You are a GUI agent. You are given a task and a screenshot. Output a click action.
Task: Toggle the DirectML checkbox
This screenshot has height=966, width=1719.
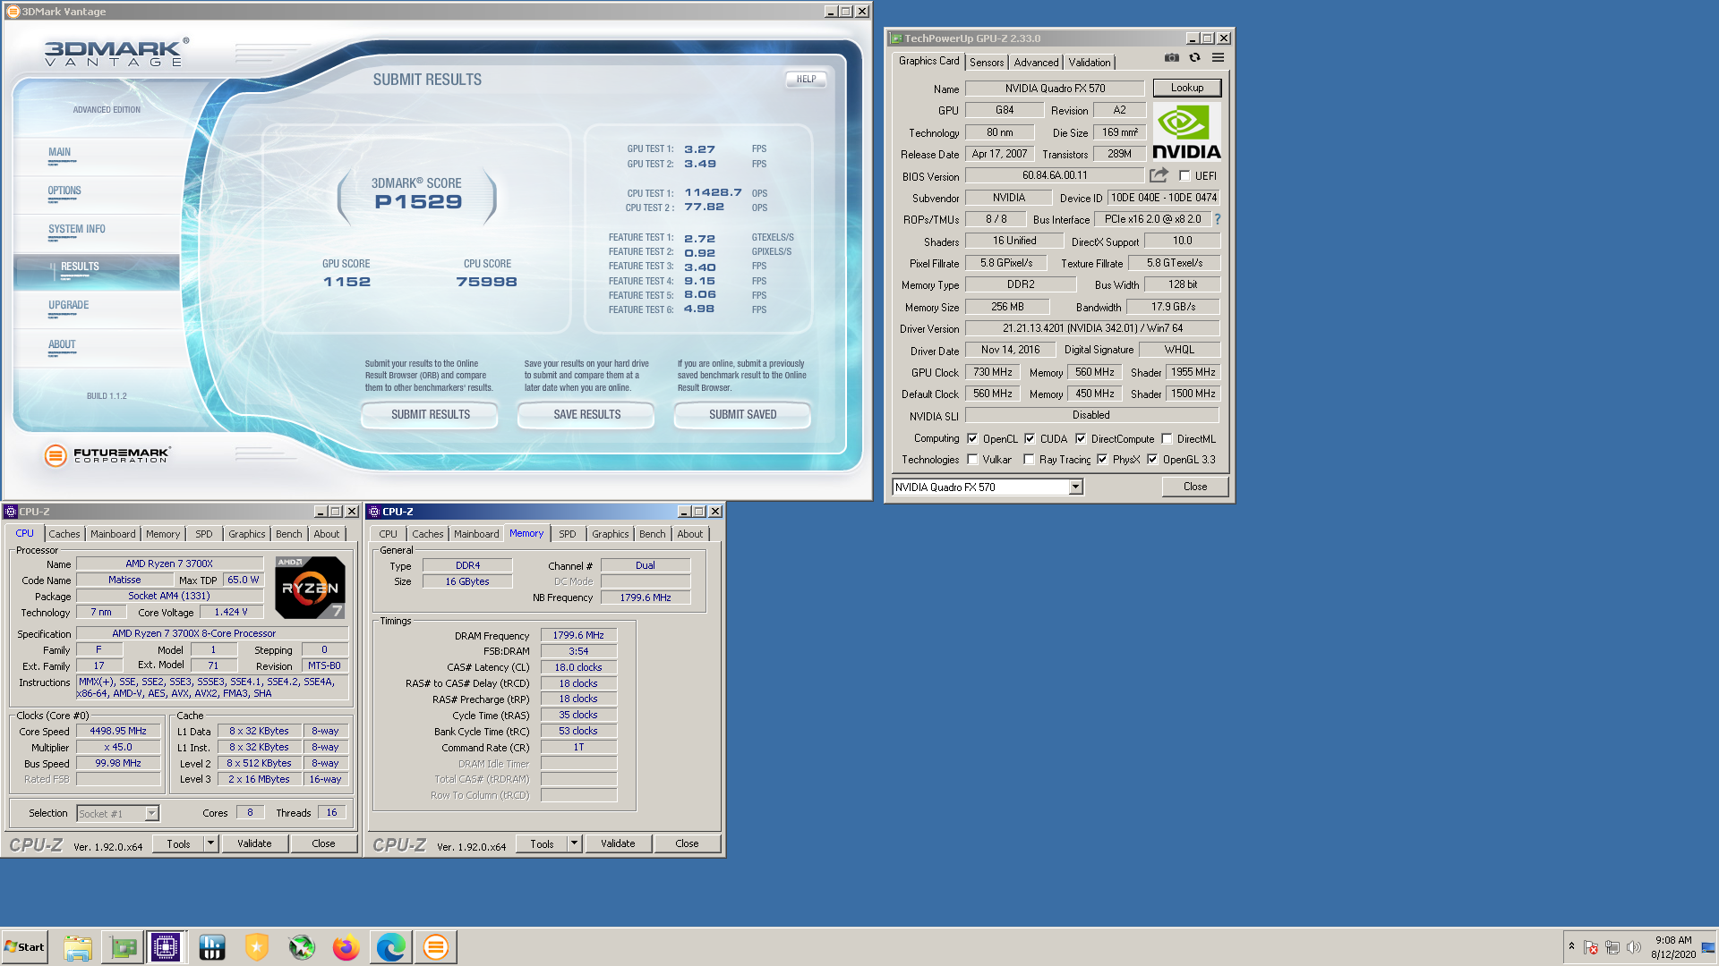(x=1167, y=439)
